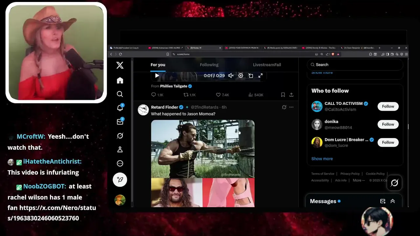Follow Dom Lucre
The width and height of the screenshot is (420, 236).
[388, 142]
